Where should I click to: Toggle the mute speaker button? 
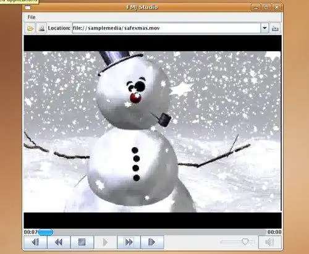[x=269, y=242]
